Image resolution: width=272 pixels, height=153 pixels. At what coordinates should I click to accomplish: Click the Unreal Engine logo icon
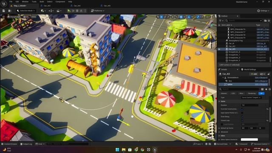pyautogui.click(x=4, y=4)
